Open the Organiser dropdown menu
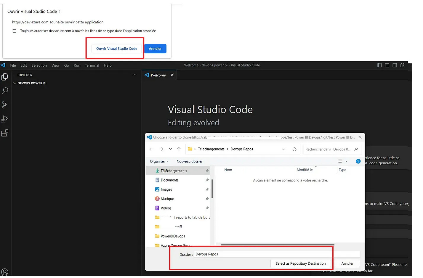Image resolution: width=423 pixels, height=278 pixels. (x=159, y=161)
